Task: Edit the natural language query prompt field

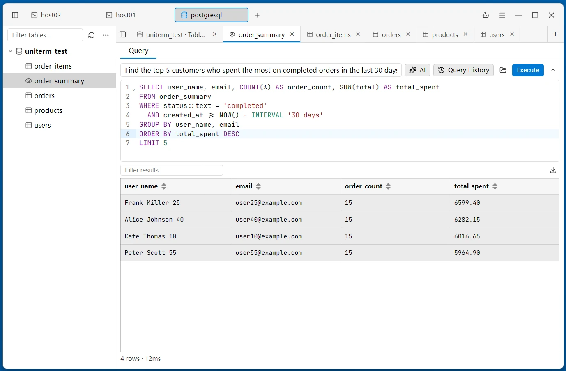Action: [261, 70]
